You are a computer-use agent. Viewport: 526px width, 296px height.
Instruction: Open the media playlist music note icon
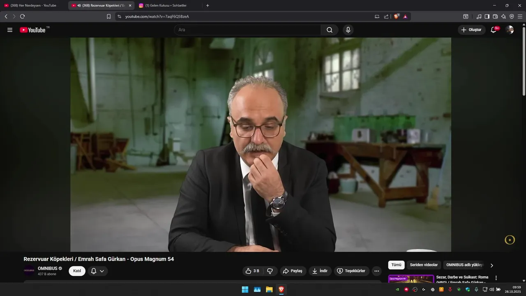click(x=479, y=16)
